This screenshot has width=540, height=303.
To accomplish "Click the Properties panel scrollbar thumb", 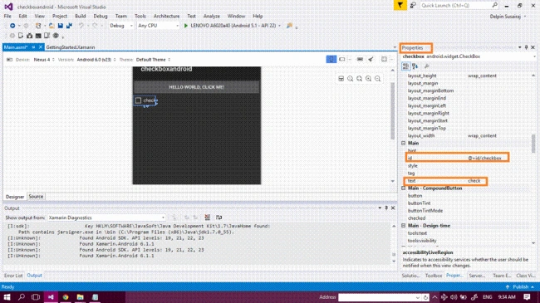I will [533, 144].
